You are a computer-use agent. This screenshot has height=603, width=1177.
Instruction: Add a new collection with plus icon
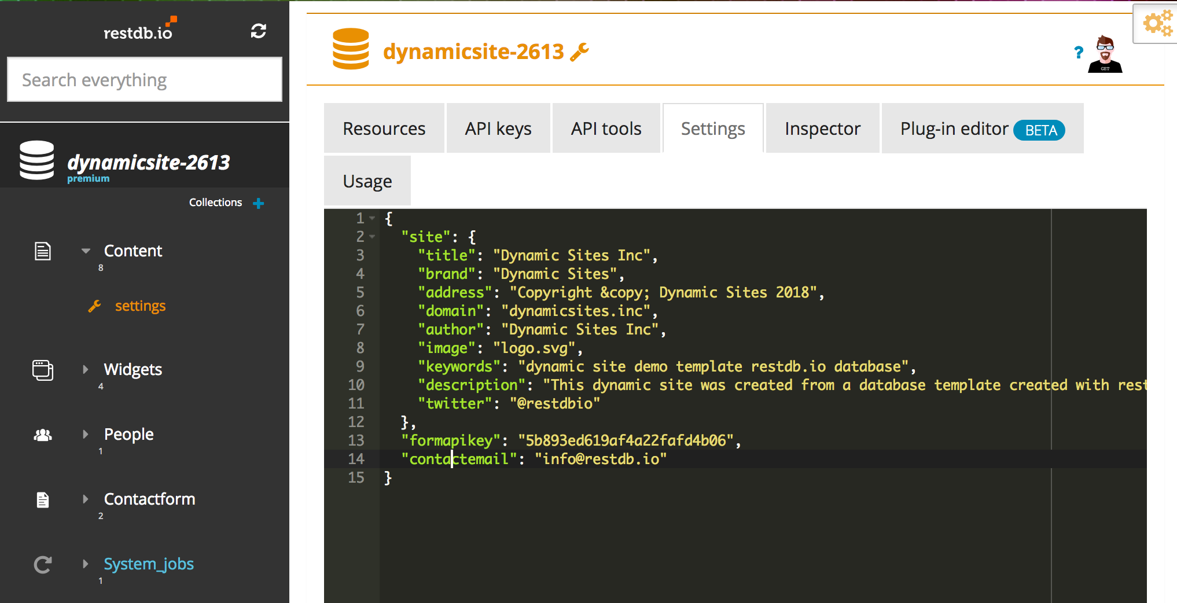[259, 203]
